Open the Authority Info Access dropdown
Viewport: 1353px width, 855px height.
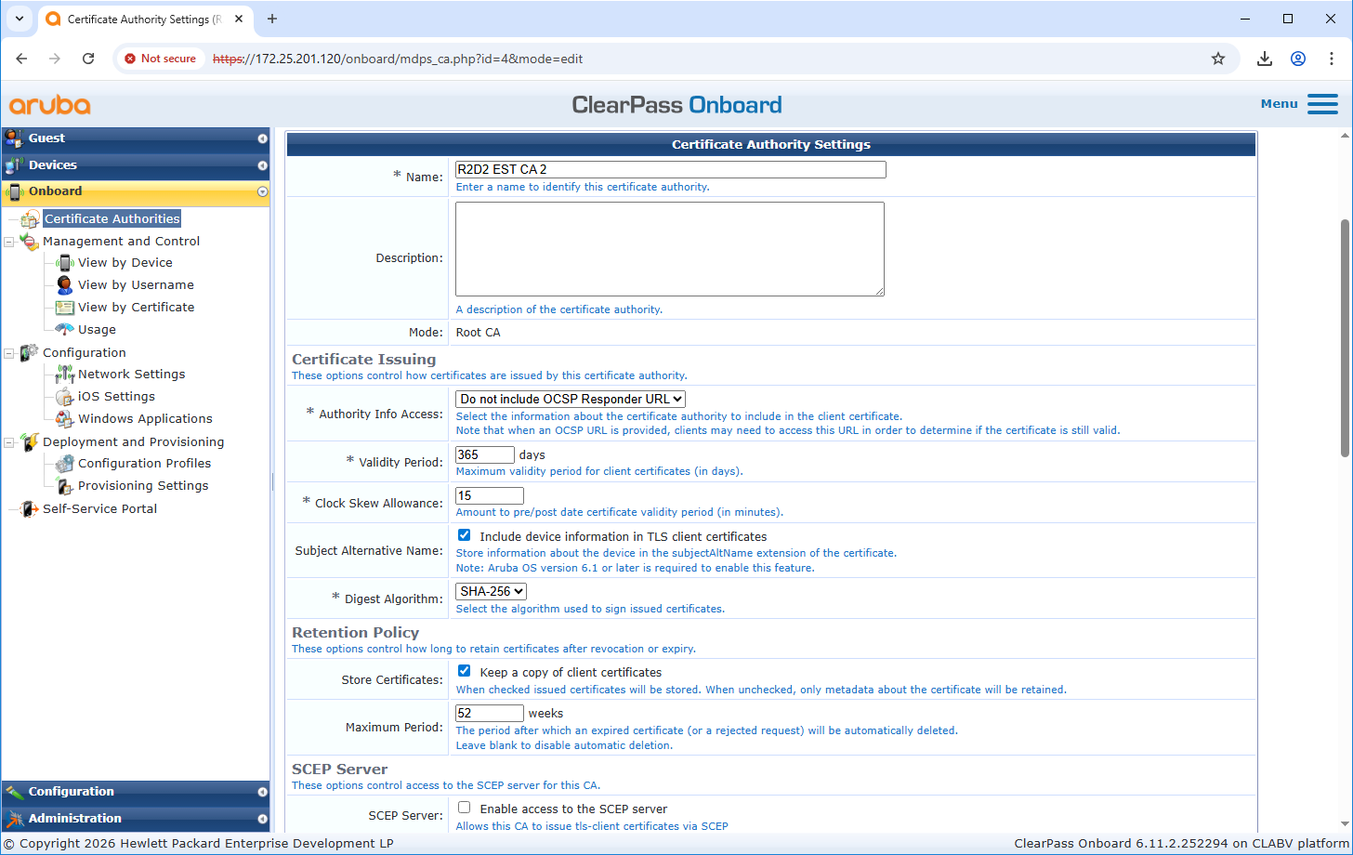pyautogui.click(x=570, y=399)
